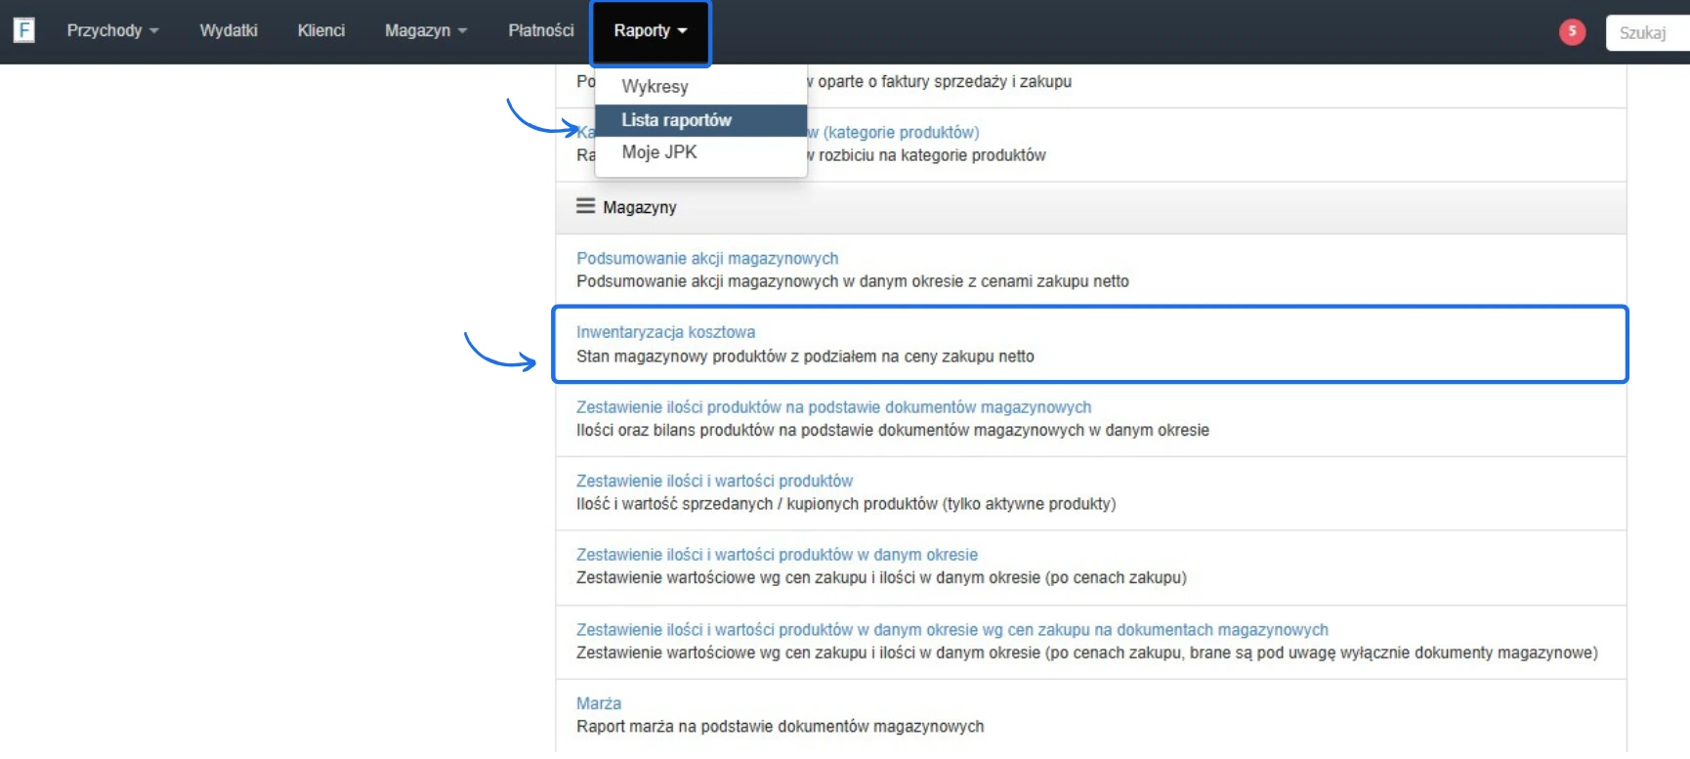Open report wg cen zakupu na dokumentach magazynowych
The width and height of the screenshot is (1690, 759).
952,629
